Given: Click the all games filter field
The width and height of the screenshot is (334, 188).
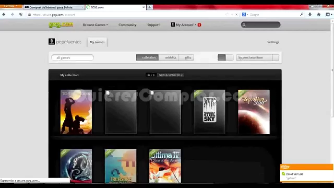Looking at the screenshot, I should click(x=73, y=58).
